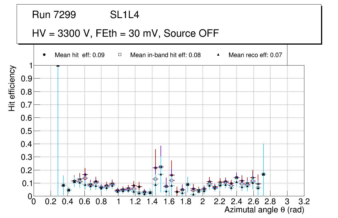Click the open square marker in the legend
This screenshot has height=218, width=338.
[x=120, y=55]
